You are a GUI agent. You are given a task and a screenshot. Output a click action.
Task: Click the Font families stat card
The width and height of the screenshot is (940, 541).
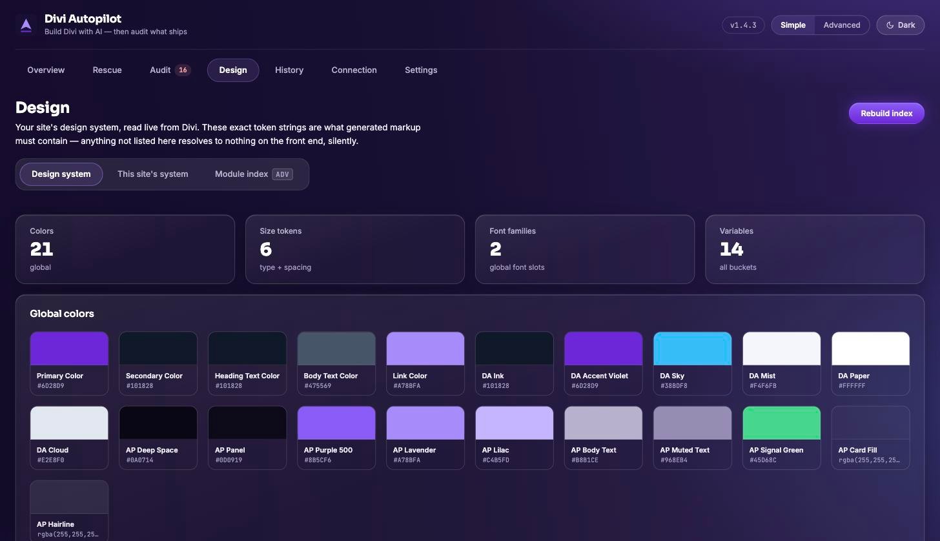(585, 249)
